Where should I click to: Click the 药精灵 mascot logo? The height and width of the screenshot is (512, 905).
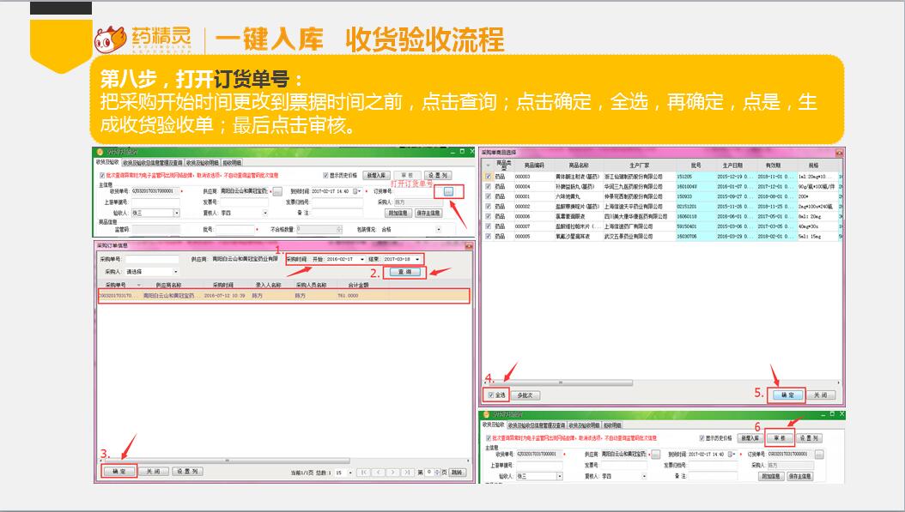coord(109,38)
